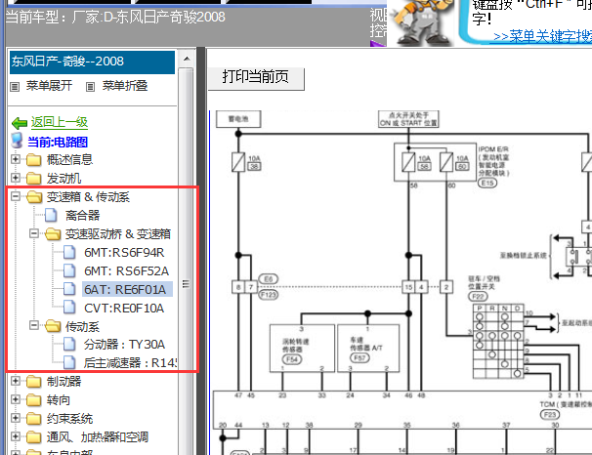
Task: Click the mechanic mascot image
Action: click(421, 22)
